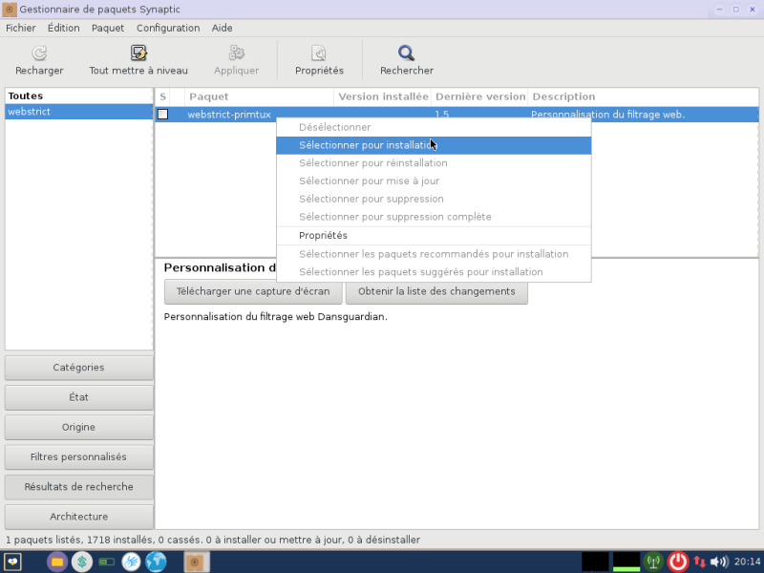Select webstrict in the left list

[x=79, y=112]
